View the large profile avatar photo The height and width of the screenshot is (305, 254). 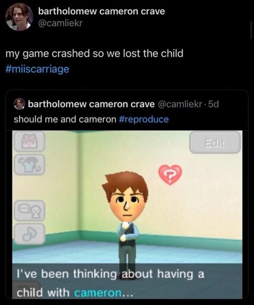click(x=19, y=17)
